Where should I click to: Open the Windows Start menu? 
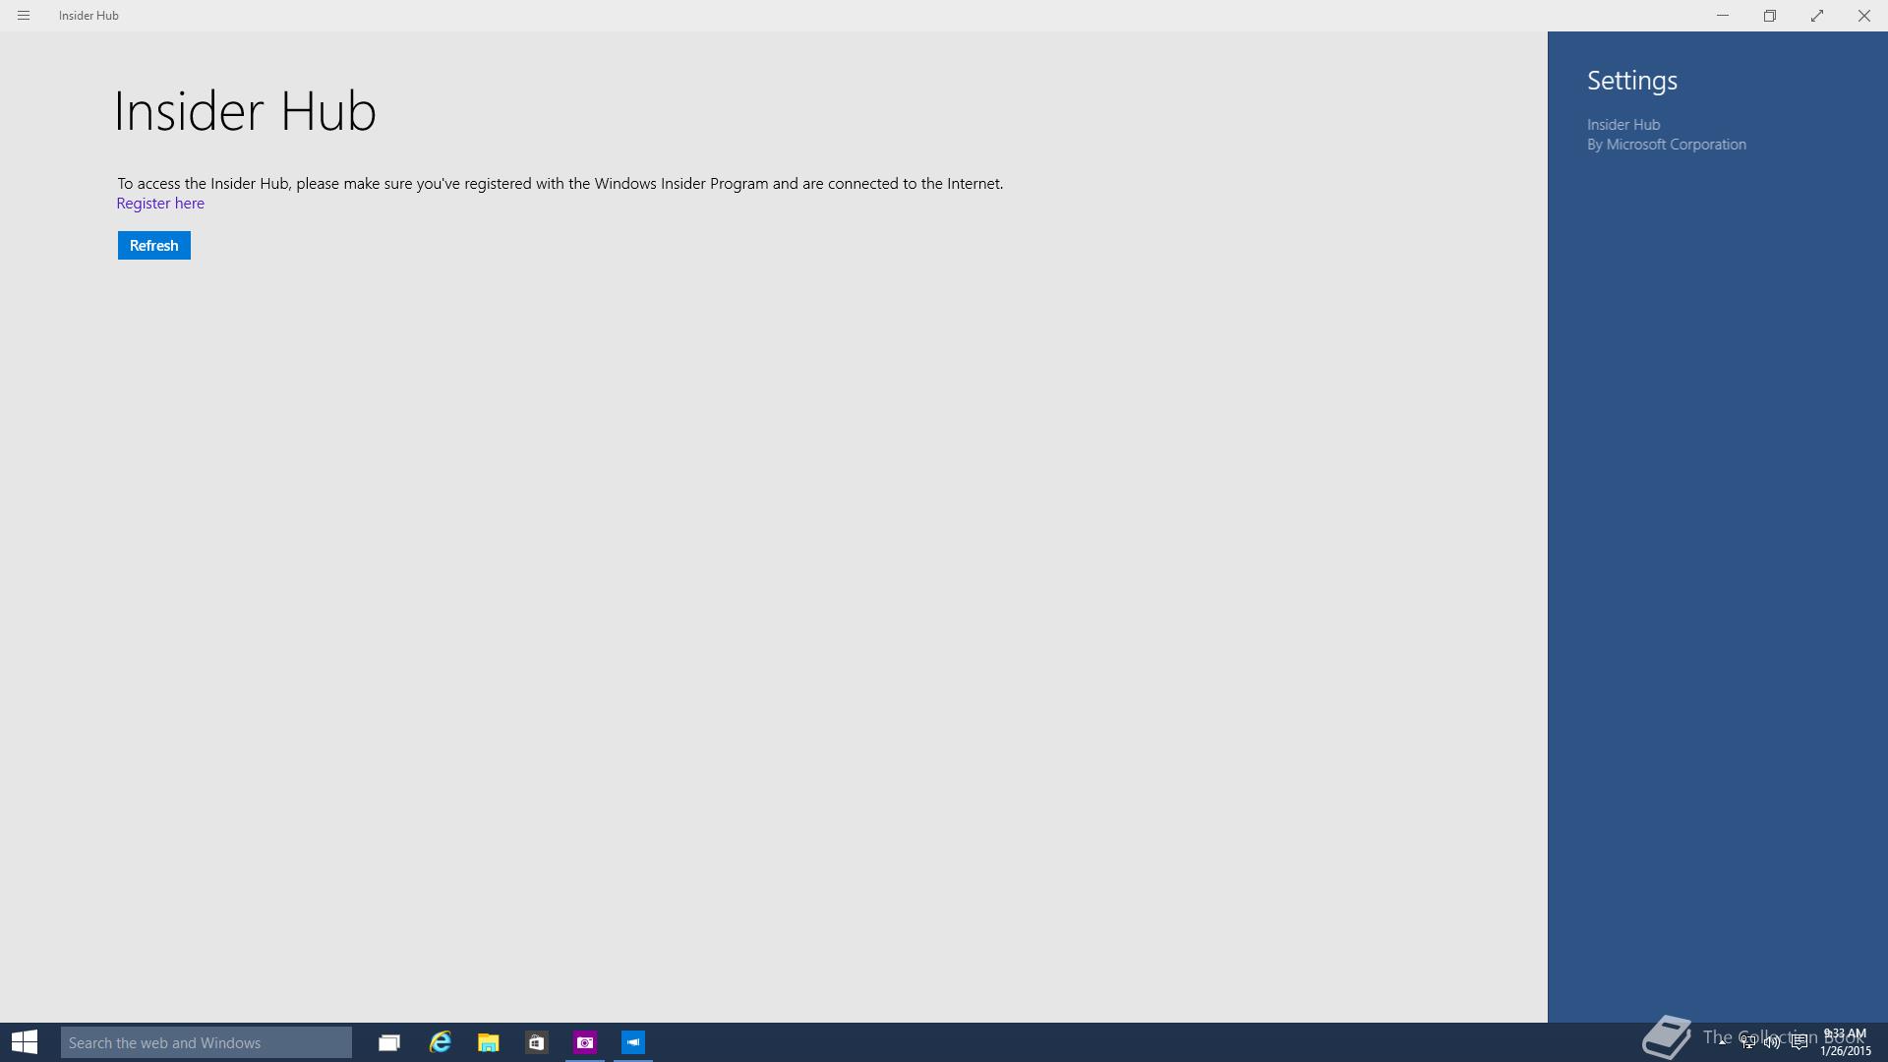25,1042
